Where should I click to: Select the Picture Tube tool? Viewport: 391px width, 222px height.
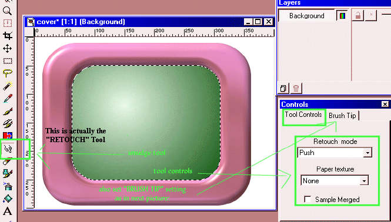coord(8,173)
